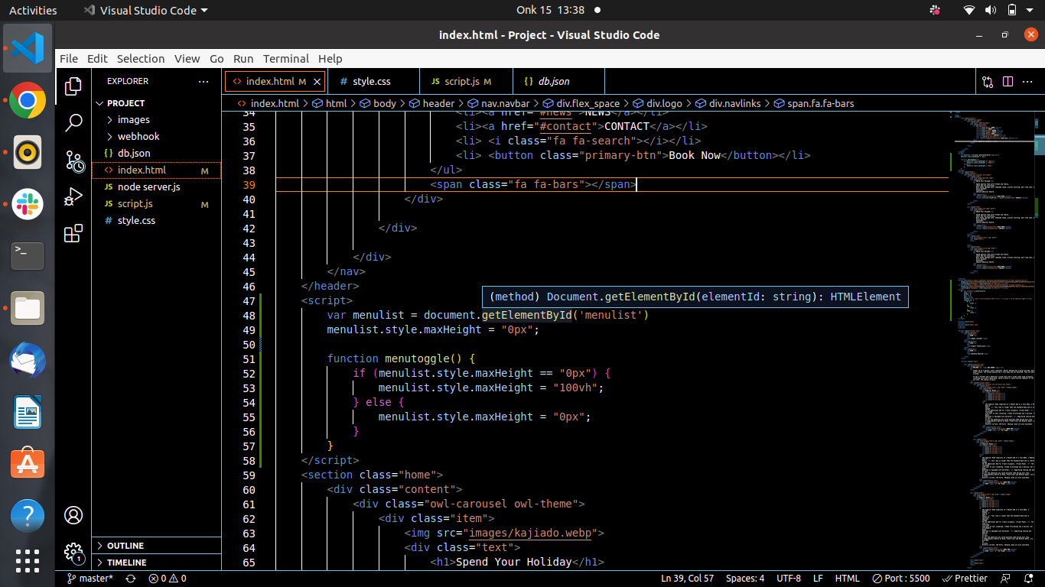Switch to the script.js tab

pyautogui.click(x=464, y=81)
